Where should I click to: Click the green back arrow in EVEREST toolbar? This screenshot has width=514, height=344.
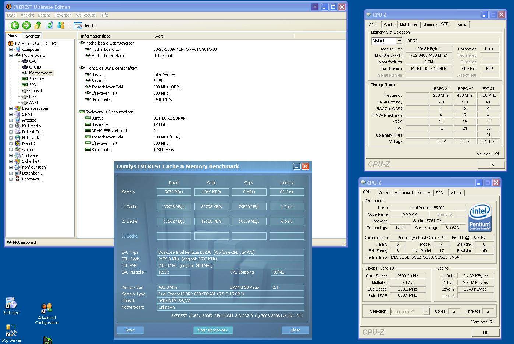pyautogui.click(x=15, y=25)
